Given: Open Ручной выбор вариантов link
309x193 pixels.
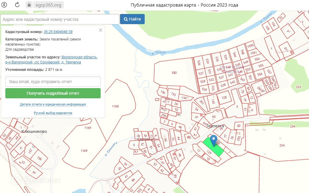Looking at the screenshot, I should (x=53, y=113).
